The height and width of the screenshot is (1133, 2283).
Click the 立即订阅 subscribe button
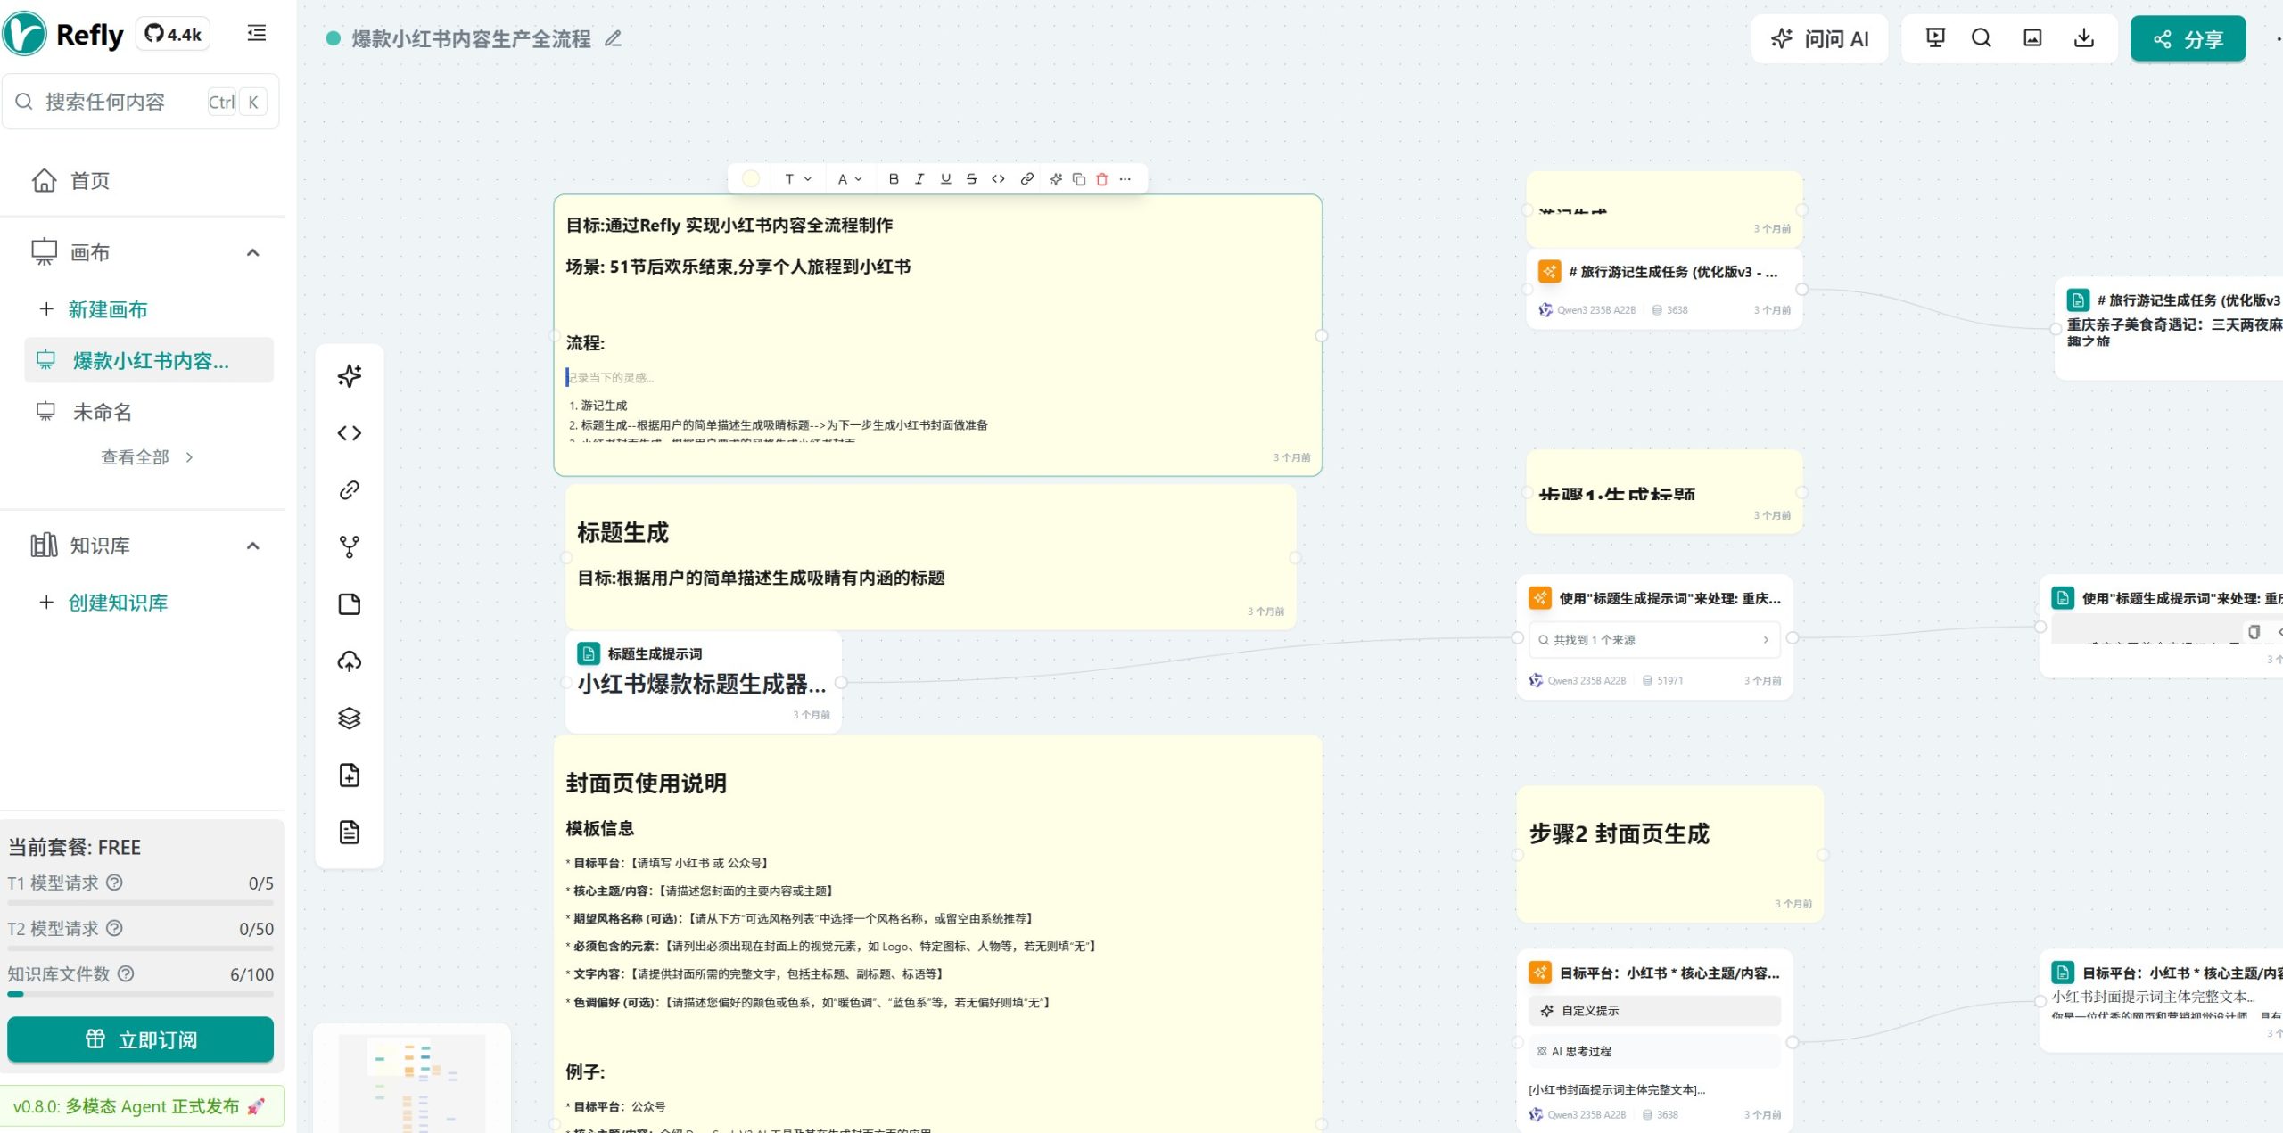[140, 1039]
